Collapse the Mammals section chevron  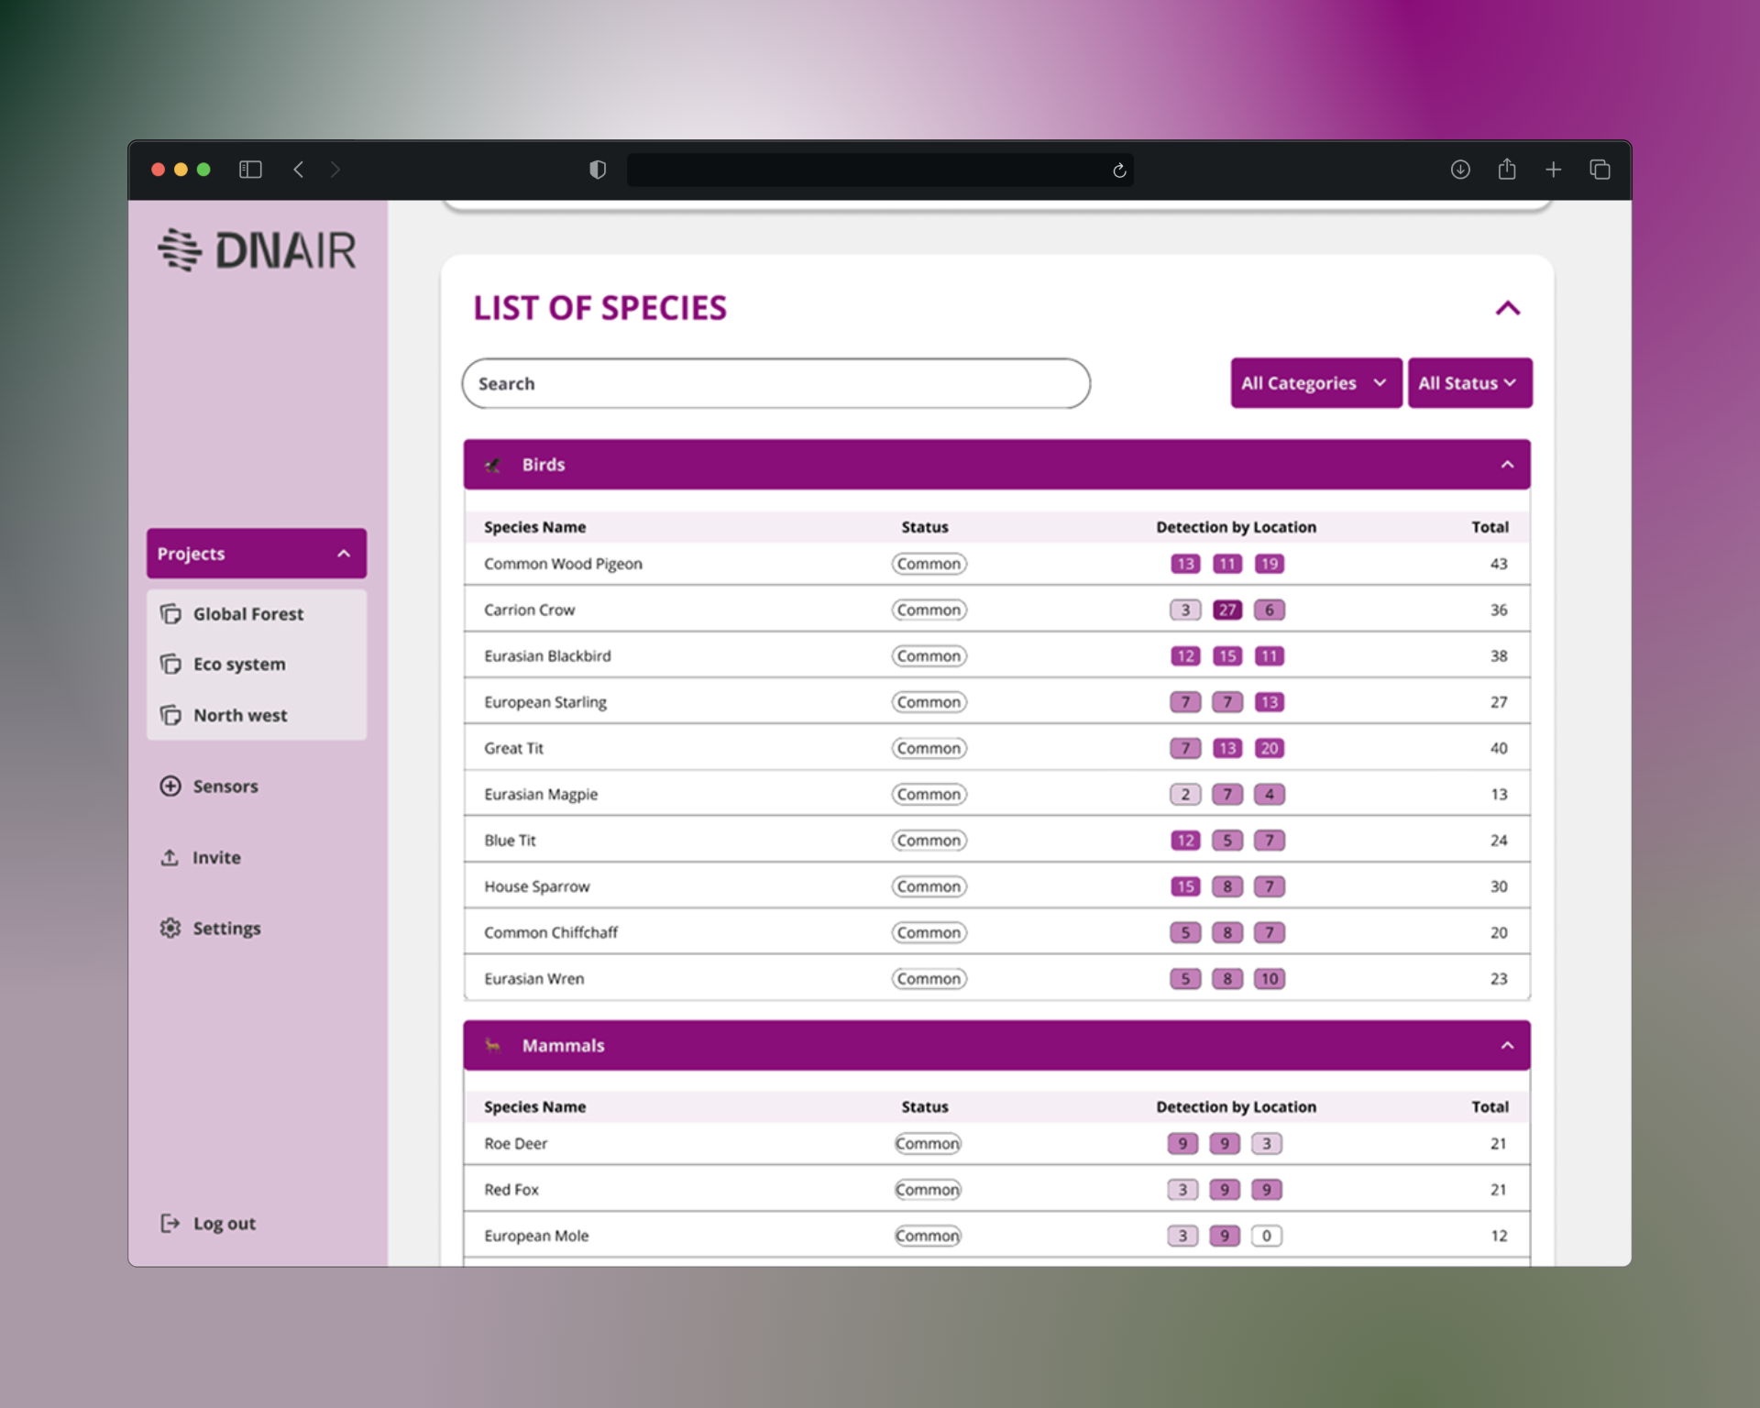[1507, 1045]
